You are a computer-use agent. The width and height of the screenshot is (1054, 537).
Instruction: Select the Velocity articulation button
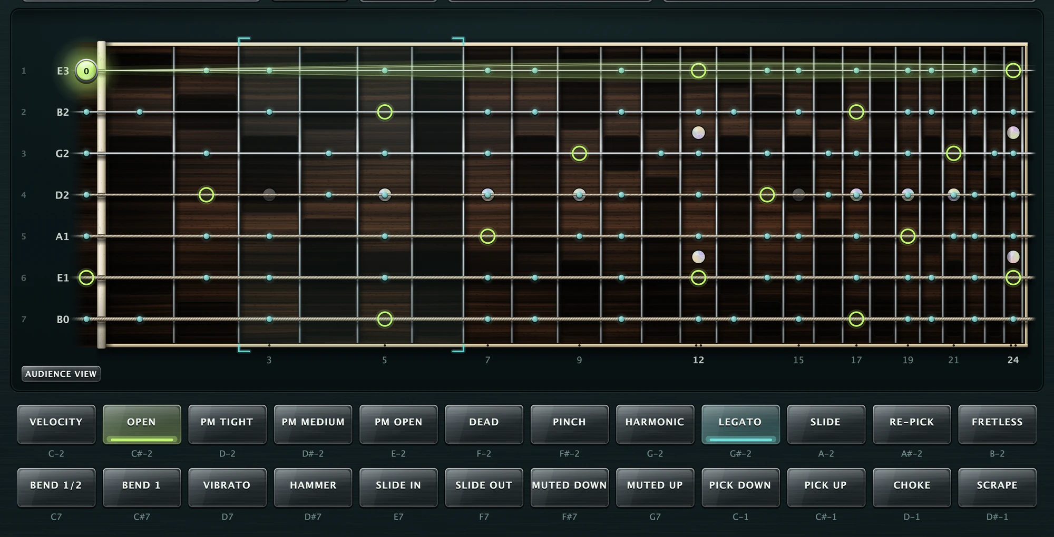(56, 424)
